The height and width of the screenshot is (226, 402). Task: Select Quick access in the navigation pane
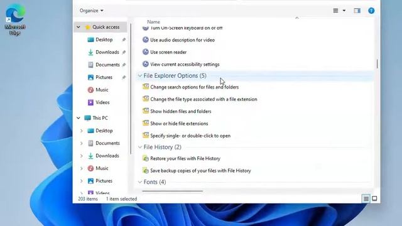tap(106, 27)
